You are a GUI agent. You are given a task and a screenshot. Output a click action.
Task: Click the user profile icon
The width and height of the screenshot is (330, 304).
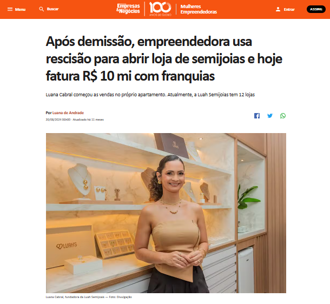point(278,9)
